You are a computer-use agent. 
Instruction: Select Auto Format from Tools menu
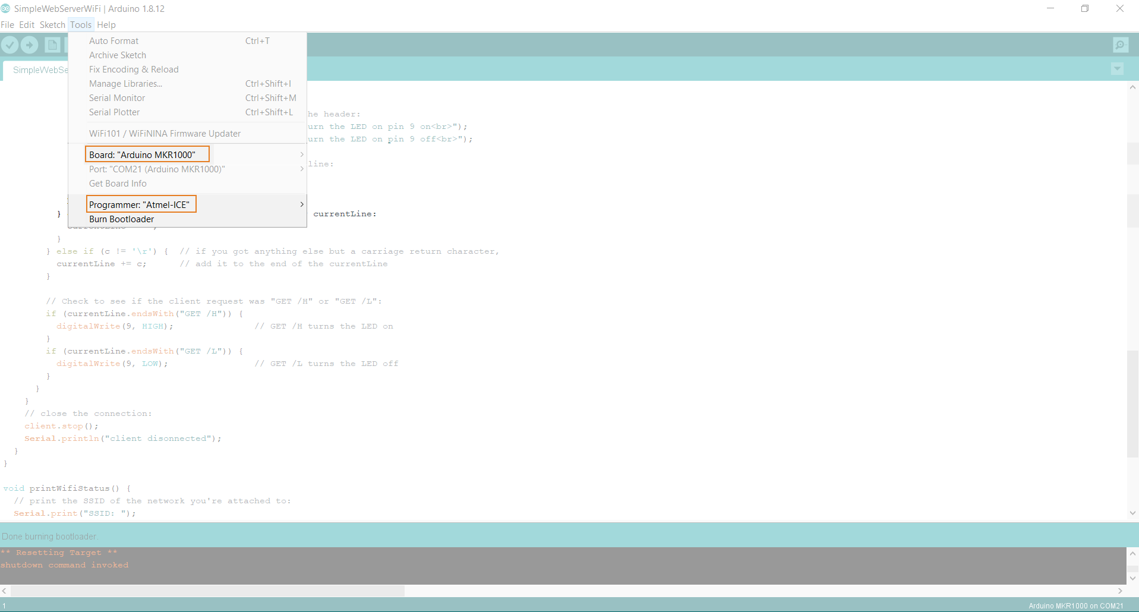tap(114, 41)
